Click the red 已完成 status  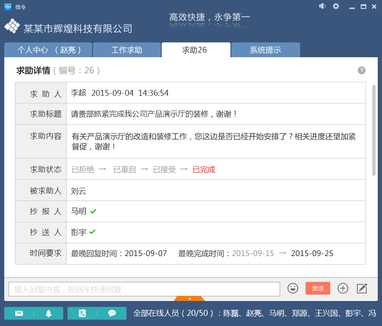point(204,170)
